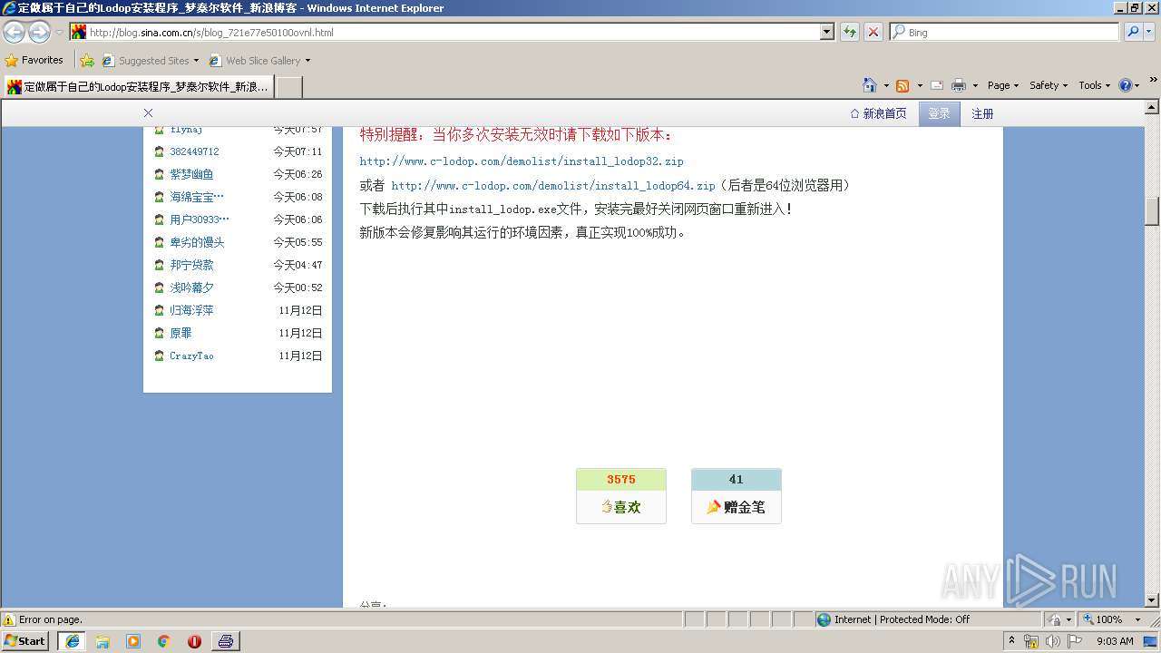Open the Tools menu
Screen dimensions: 1161x653
click(x=1095, y=85)
